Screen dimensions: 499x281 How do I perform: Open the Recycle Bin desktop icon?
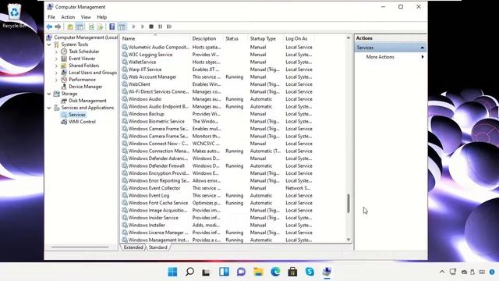[x=14, y=16]
